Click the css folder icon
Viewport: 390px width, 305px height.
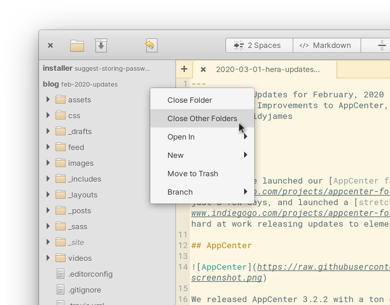pyautogui.click(x=60, y=115)
